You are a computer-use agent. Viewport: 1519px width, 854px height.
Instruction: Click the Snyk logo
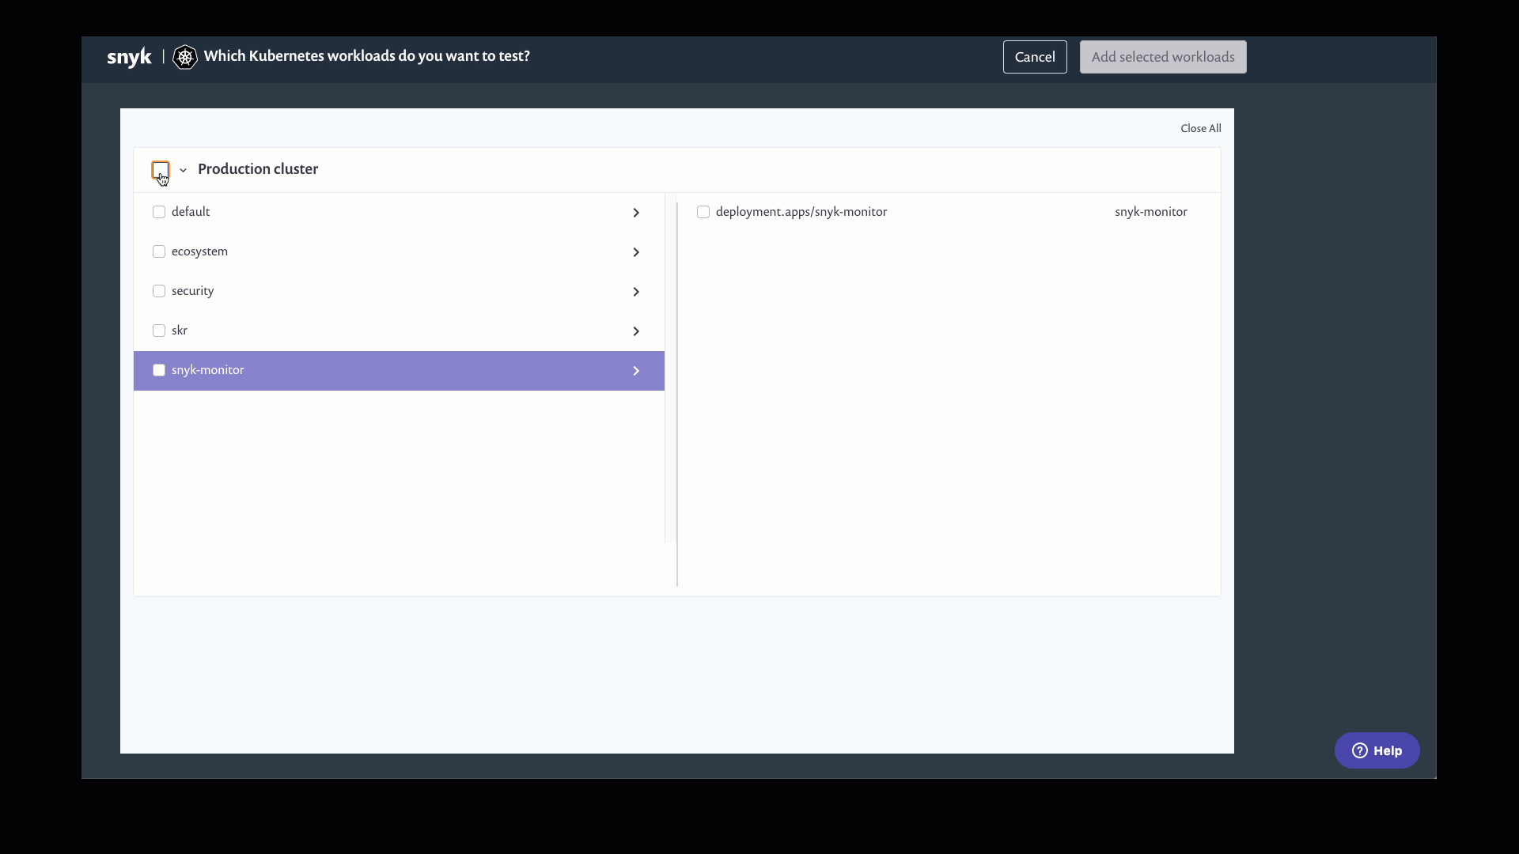[129, 57]
